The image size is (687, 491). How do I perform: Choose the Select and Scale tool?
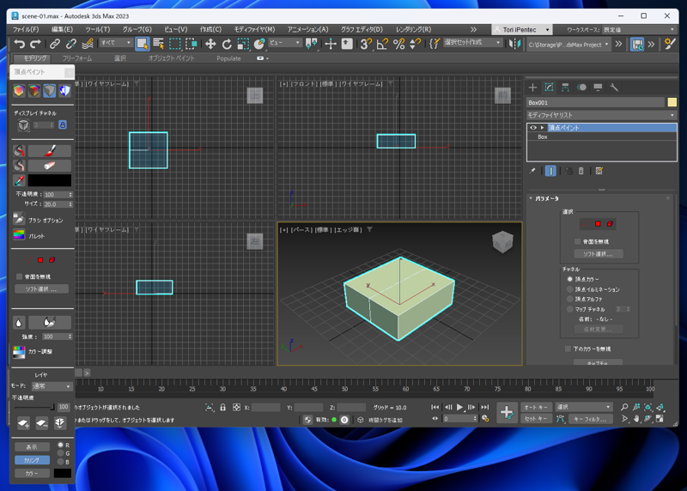243,44
